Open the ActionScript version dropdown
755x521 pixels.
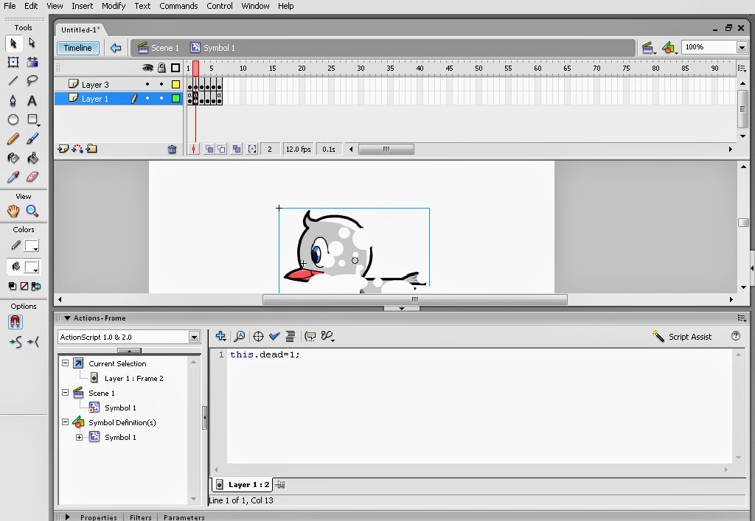click(x=194, y=337)
